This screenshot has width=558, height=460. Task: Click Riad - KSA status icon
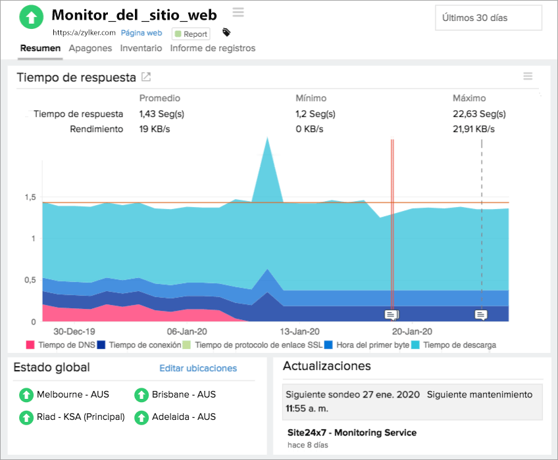(x=26, y=417)
